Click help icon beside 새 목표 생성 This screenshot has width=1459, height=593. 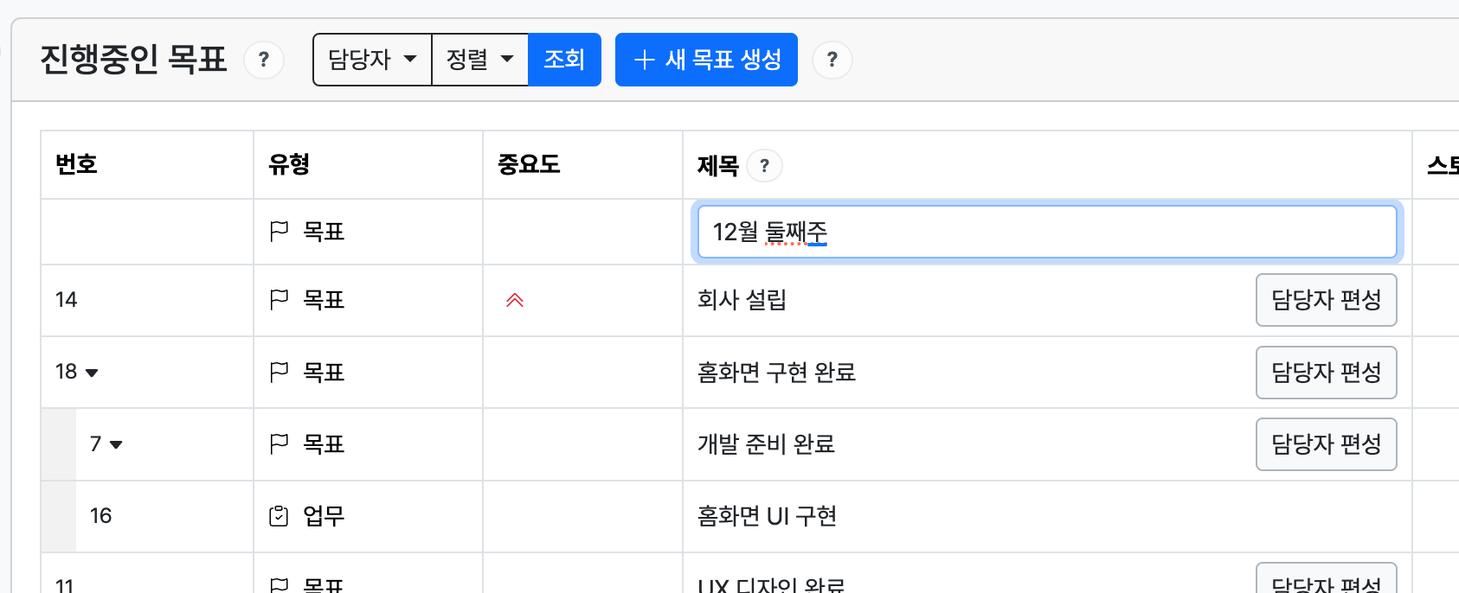pyautogui.click(x=832, y=60)
